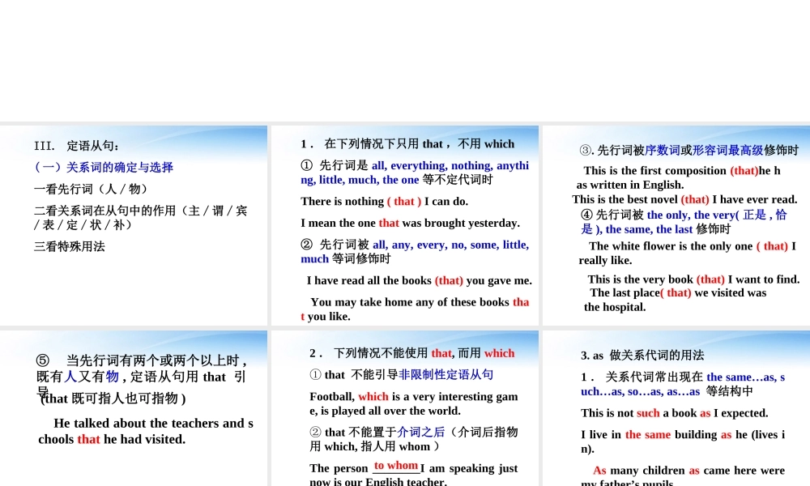Click the line '三看特殊用法'
Screen dimensions: 810x486
[x=69, y=246]
